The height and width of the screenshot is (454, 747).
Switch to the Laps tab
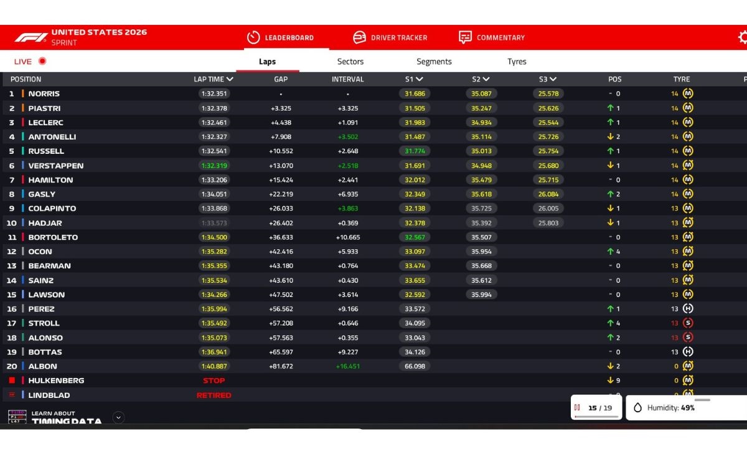click(x=268, y=62)
